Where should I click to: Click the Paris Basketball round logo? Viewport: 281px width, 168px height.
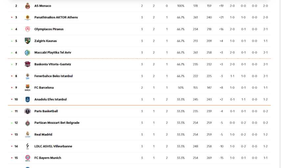pos(28,111)
